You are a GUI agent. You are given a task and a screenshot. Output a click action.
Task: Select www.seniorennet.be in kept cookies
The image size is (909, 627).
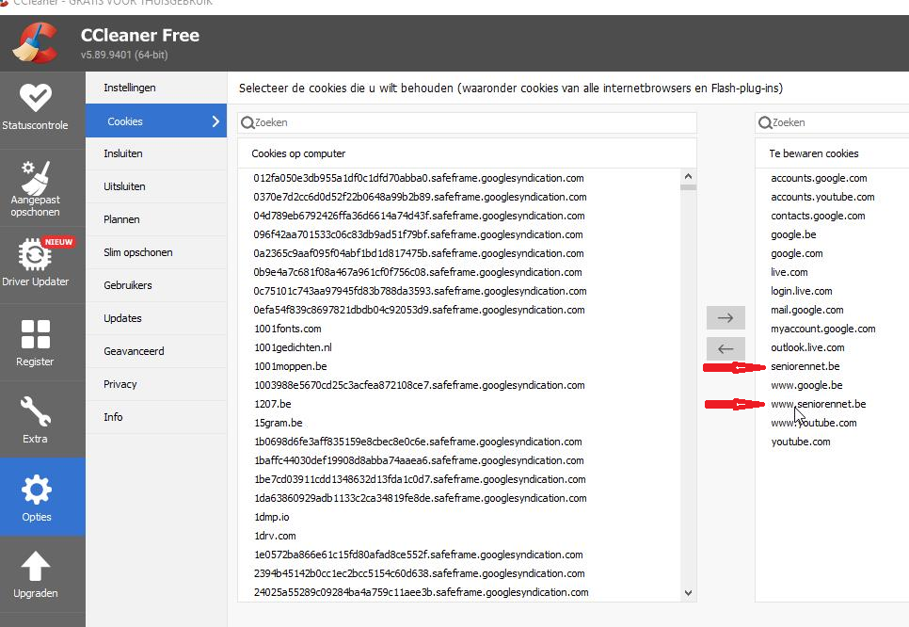click(x=818, y=404)
